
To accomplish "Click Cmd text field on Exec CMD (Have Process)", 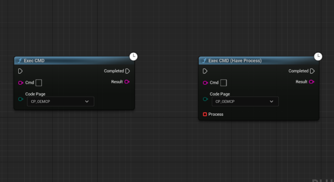I will 224,83.
